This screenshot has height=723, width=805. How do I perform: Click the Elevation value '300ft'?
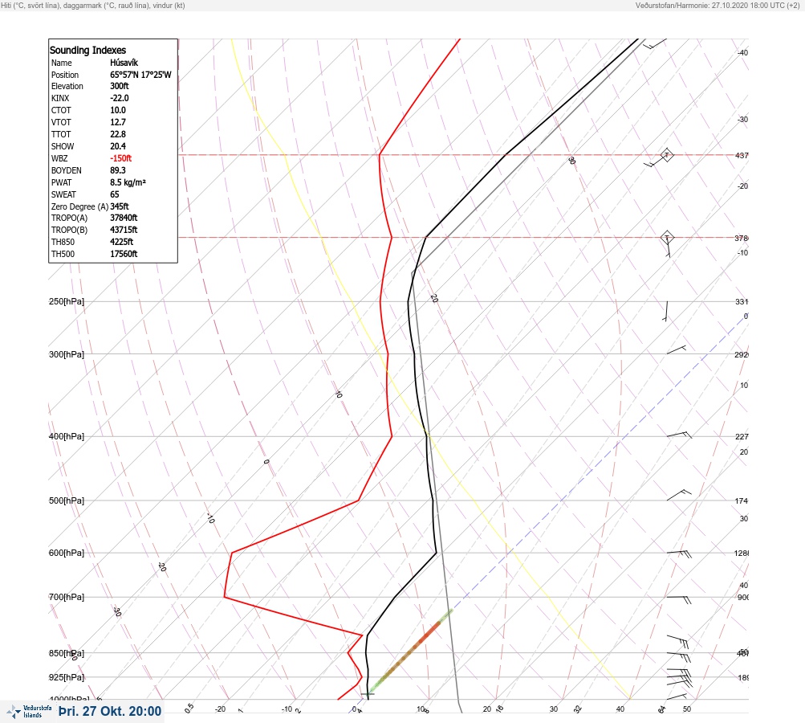(x=119, y=86)
